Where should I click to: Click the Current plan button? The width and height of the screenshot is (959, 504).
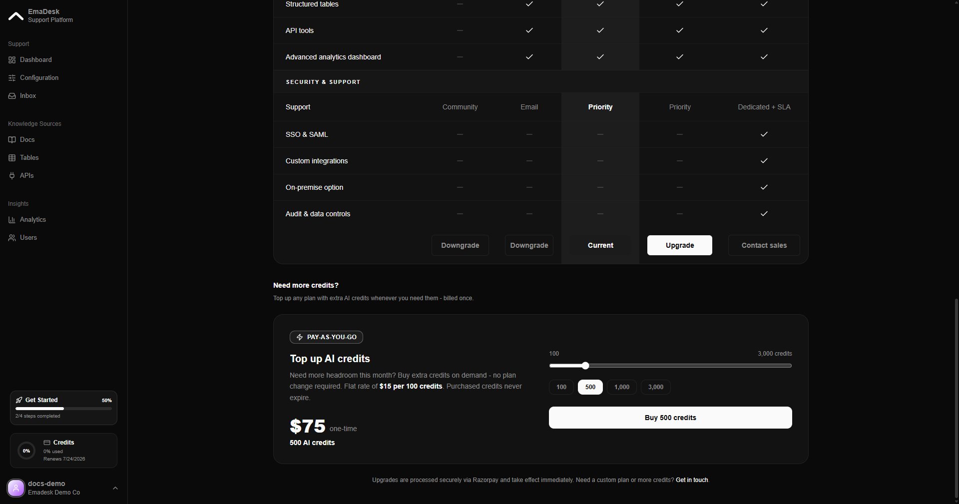[600, 245]
